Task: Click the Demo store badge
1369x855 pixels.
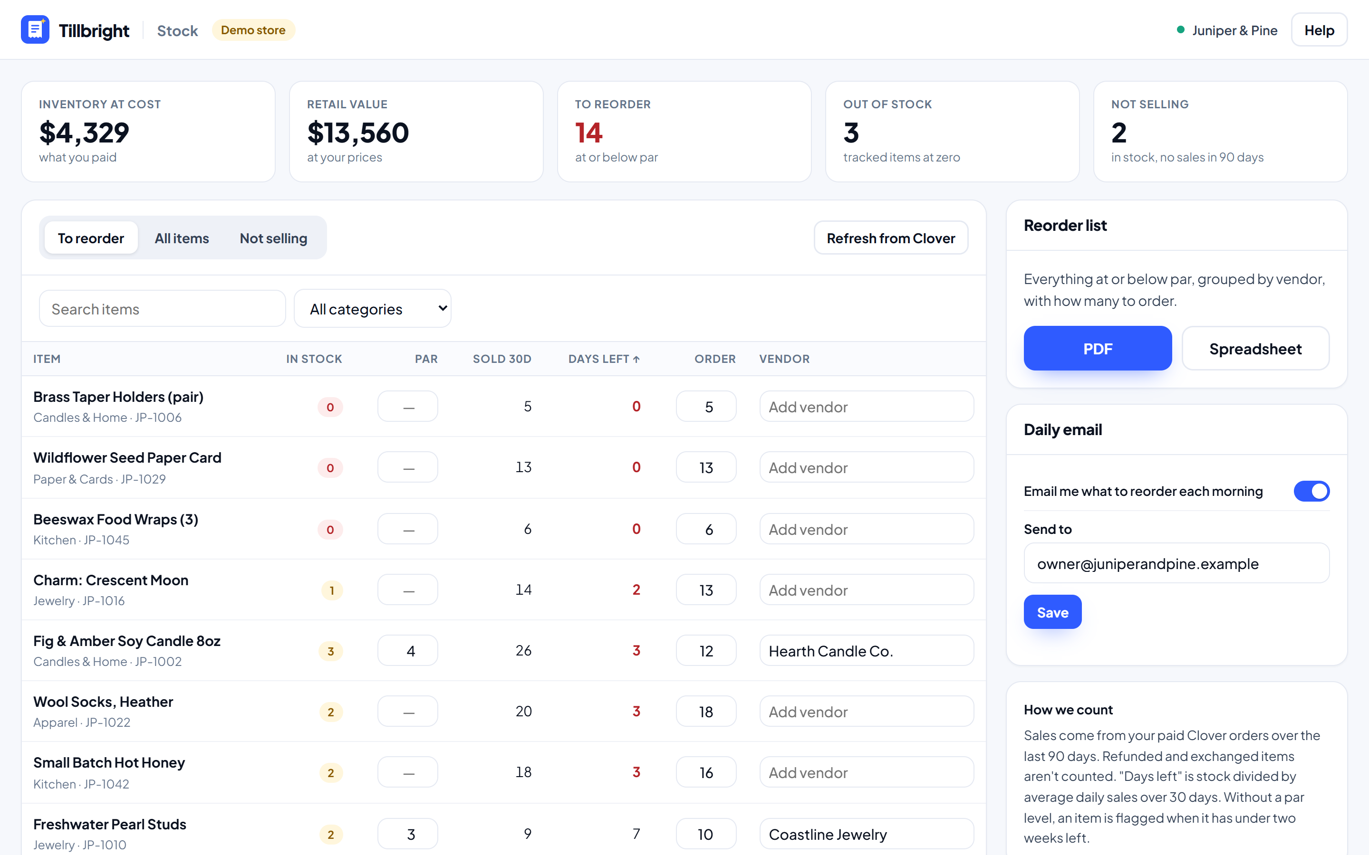Action: coord(253,30)
